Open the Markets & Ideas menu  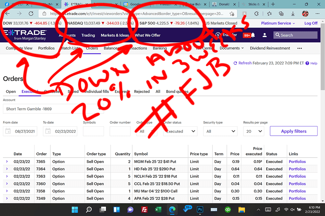[x=115, y=35]
